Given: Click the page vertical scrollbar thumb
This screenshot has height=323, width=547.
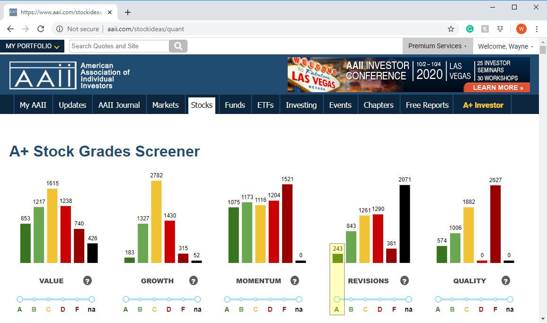Looking at the screenshot, I should pos(543,50).
